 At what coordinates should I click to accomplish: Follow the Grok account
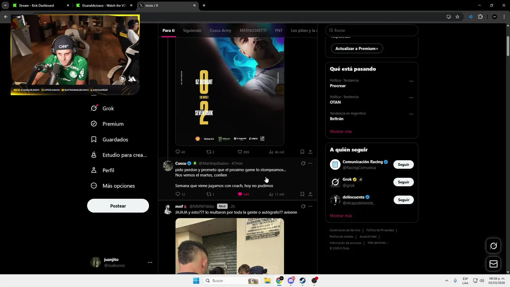coord(403,182)
